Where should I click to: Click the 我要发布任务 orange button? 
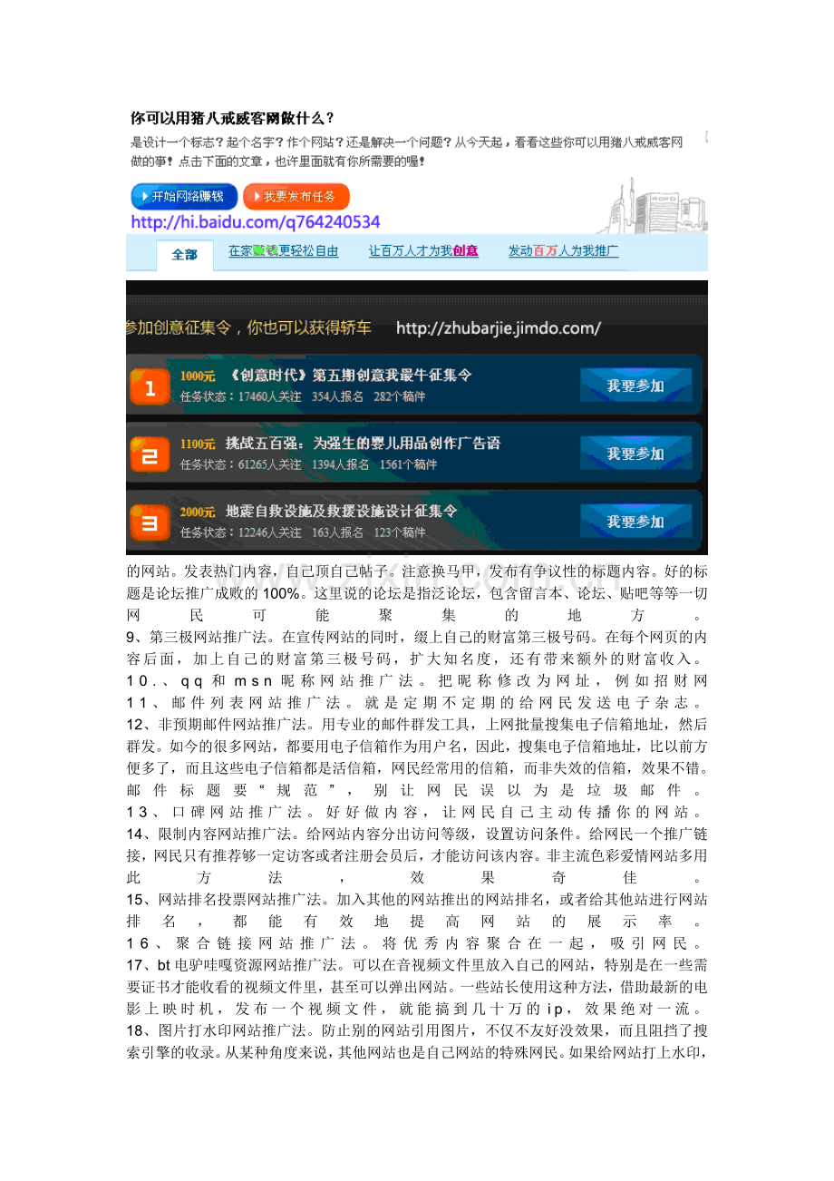(296, 197)
